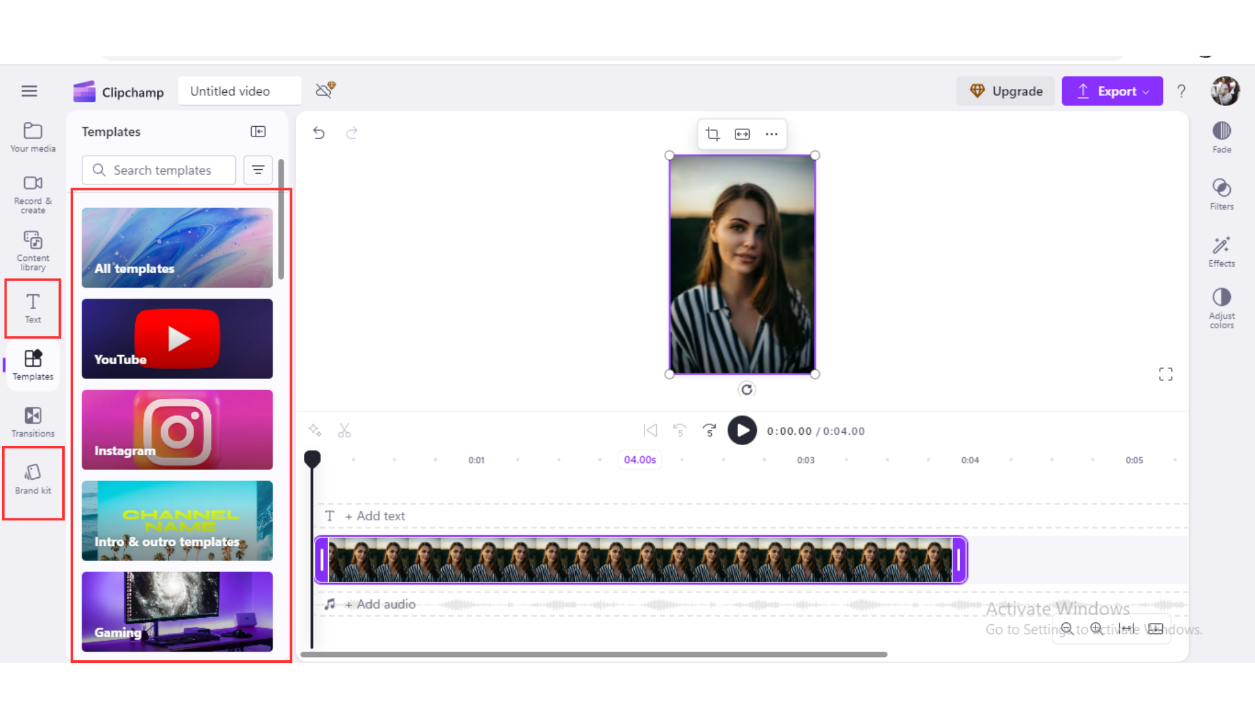1255x706 pixels.
Task: Open the Brand kit panel
Action: tap(33, 479)
